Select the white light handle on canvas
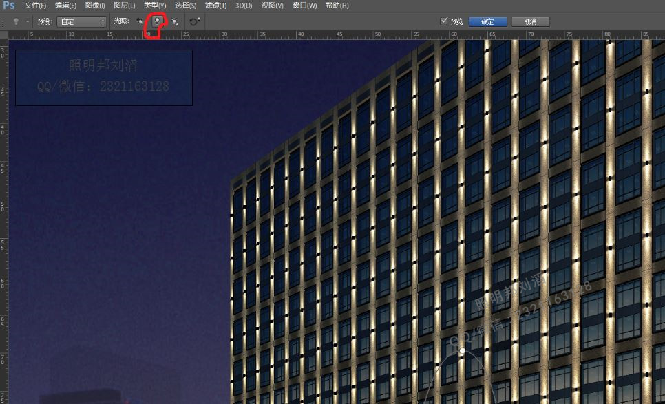 click(x=463, y=351)
